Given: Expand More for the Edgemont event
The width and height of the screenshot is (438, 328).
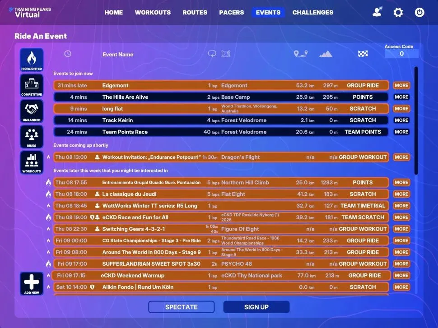Looking at the screenshot, I should 401,85.
